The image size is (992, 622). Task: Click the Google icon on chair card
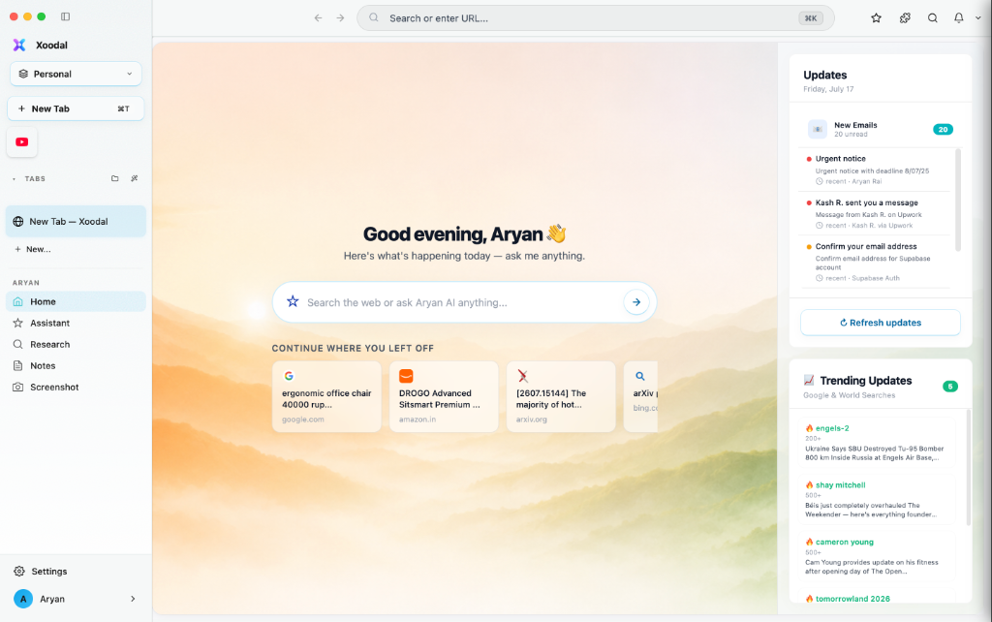pos(289,376)
